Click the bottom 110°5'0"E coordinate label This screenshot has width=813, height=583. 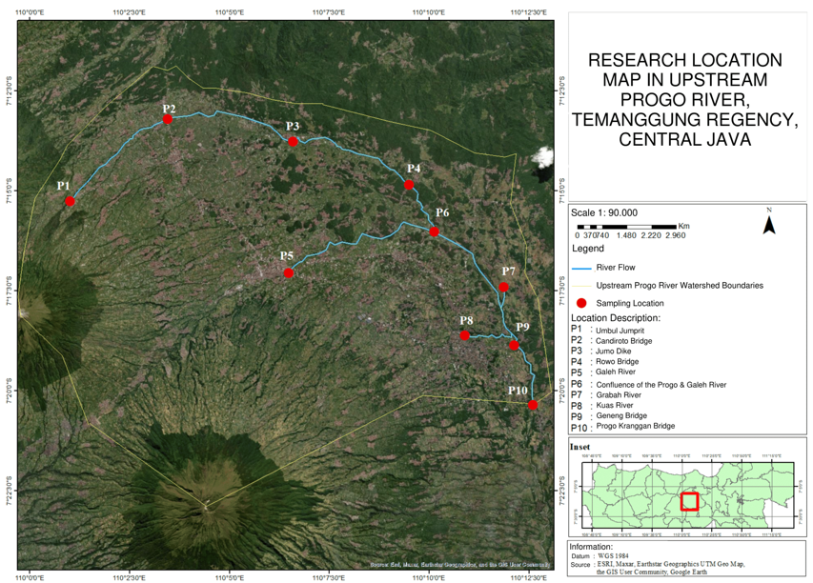229,577
